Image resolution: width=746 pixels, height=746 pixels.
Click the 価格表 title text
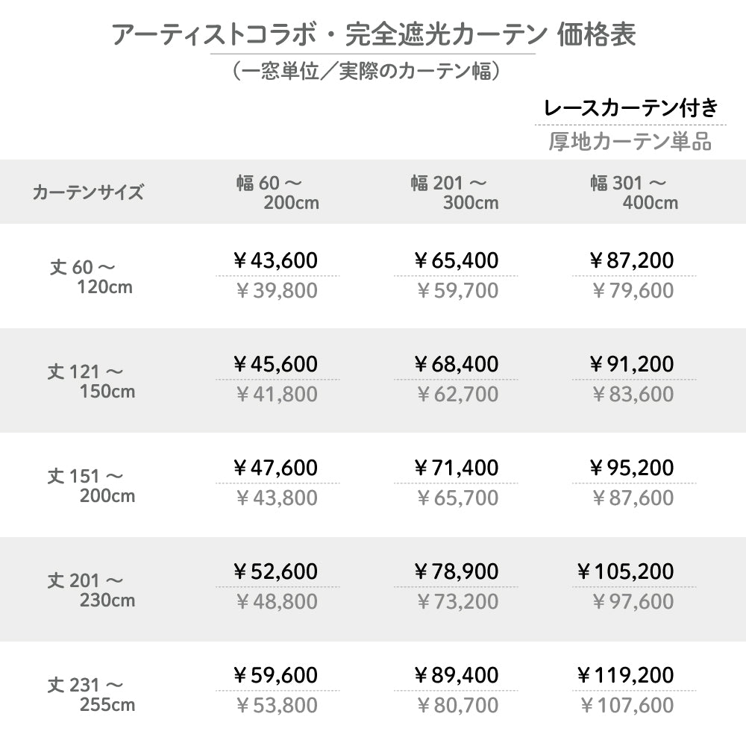pos(597,35)
